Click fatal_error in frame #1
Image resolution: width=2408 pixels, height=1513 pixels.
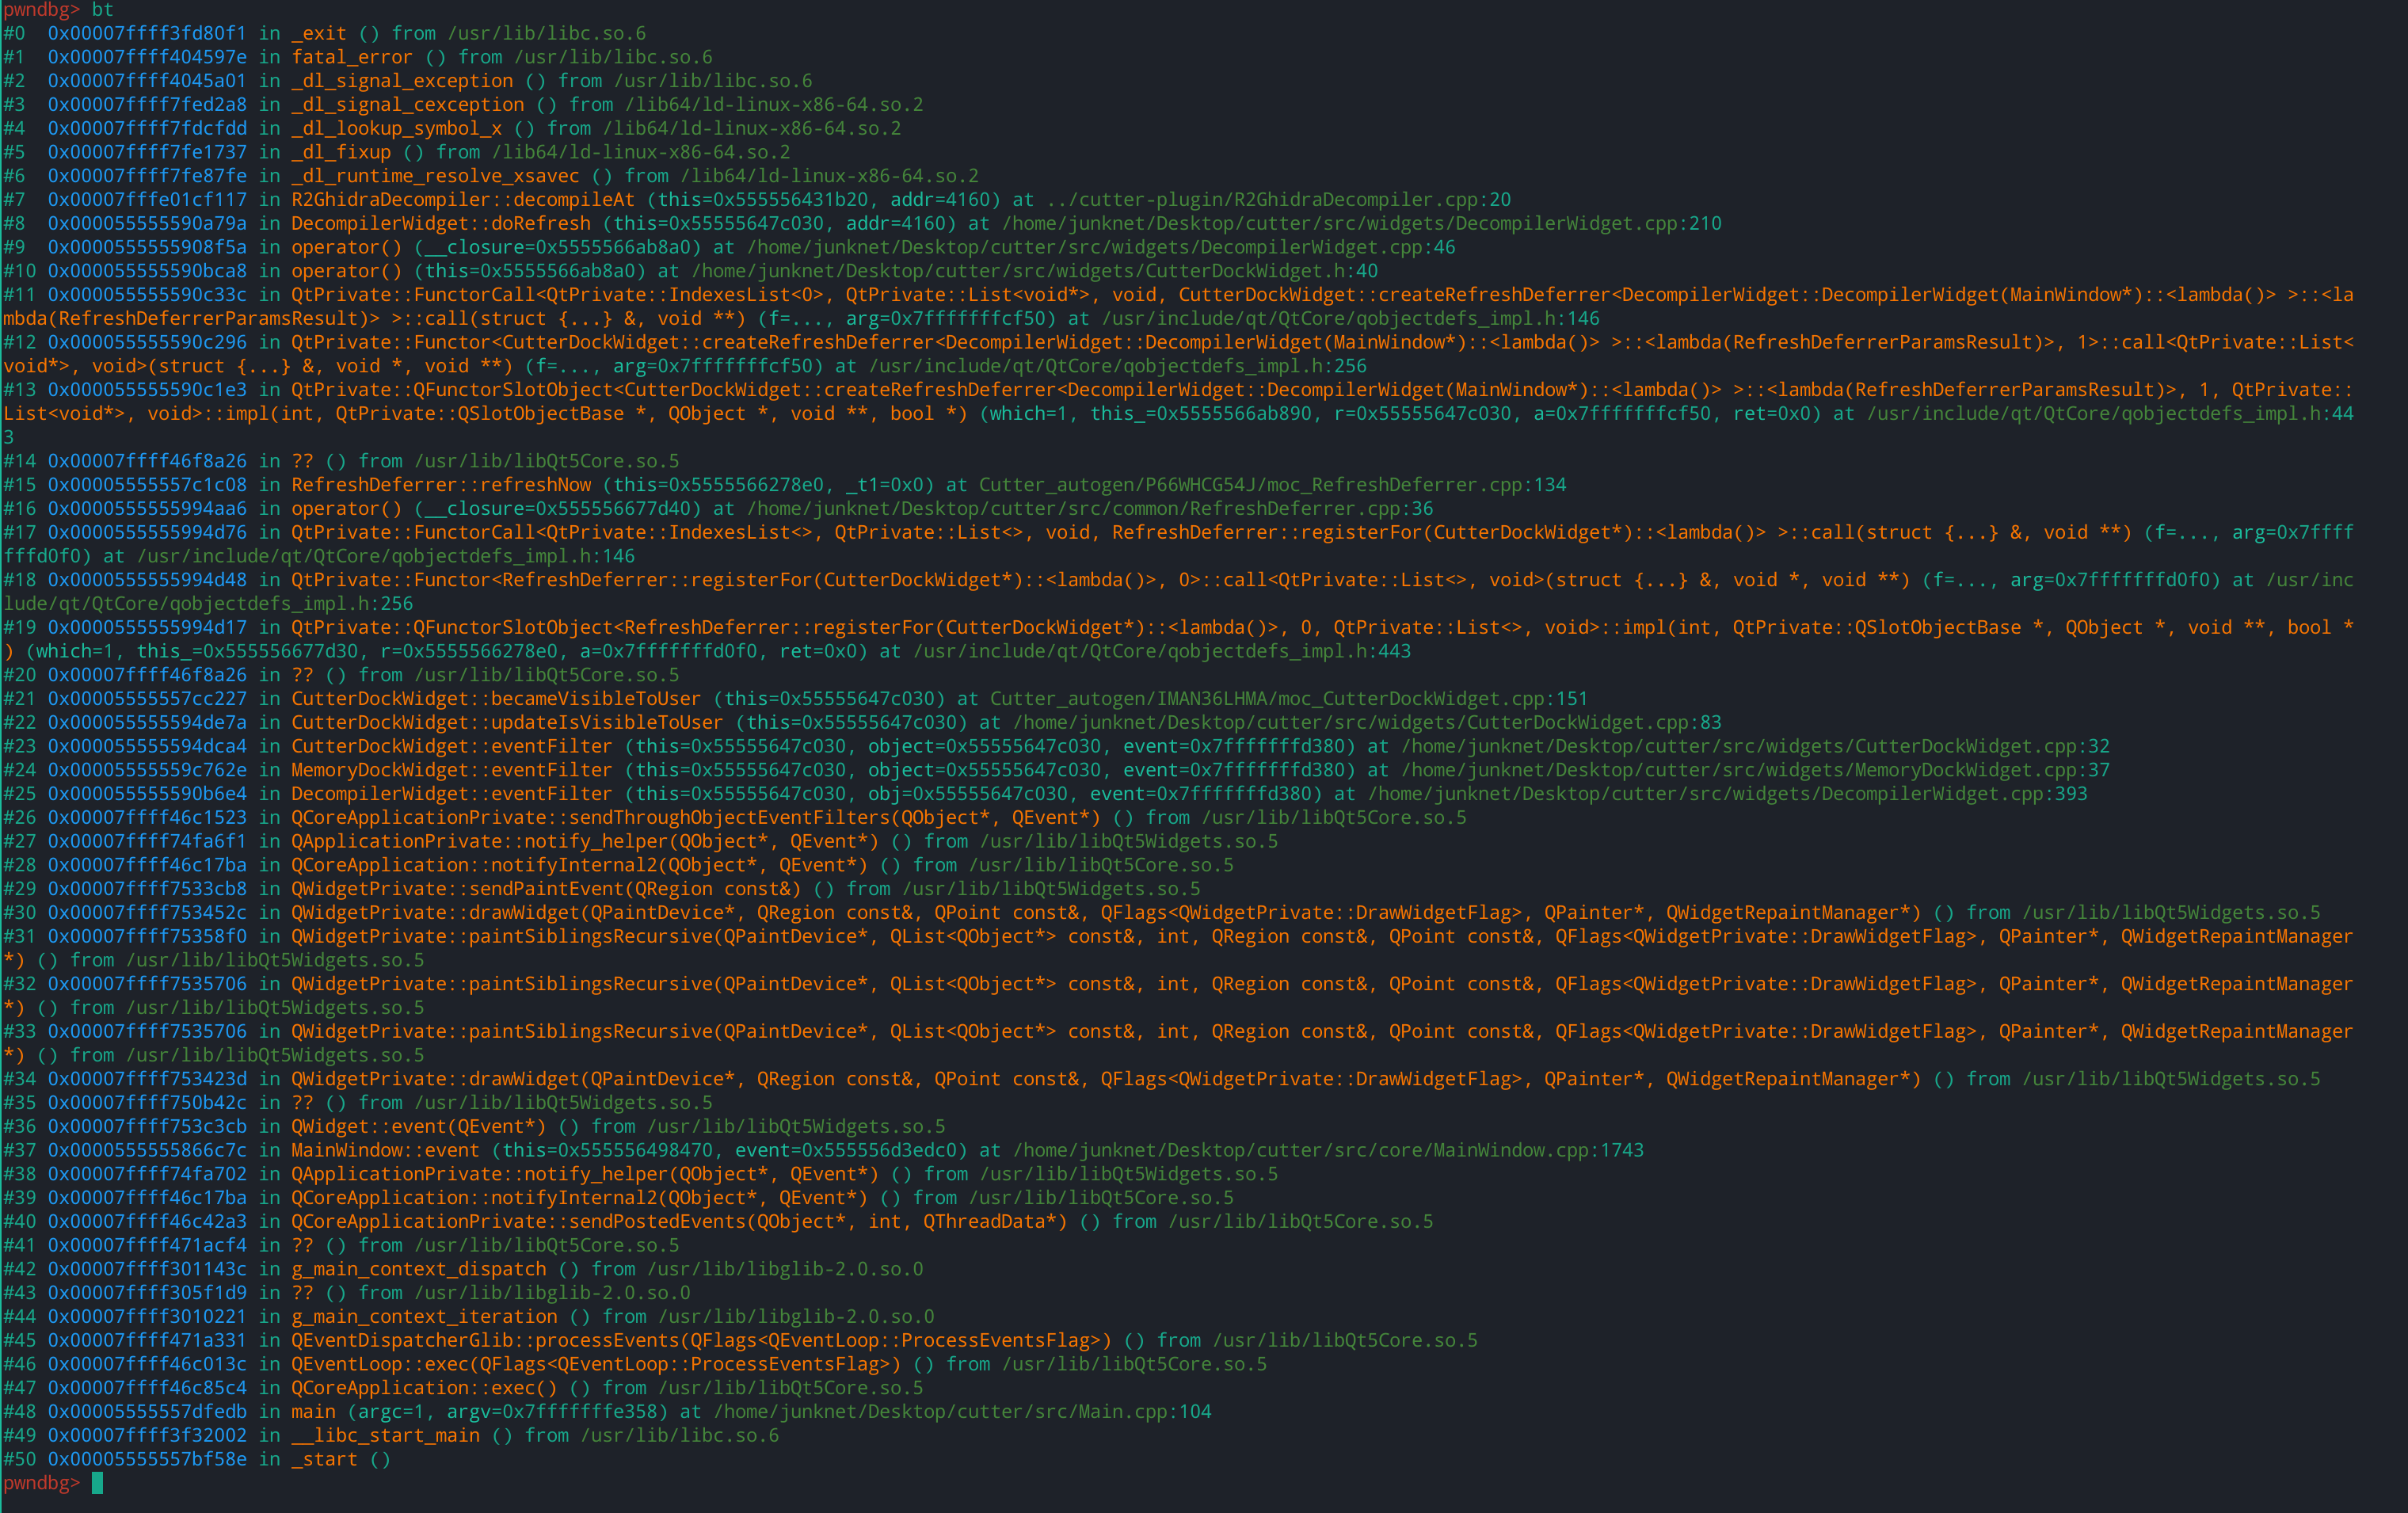click(352, 57)
